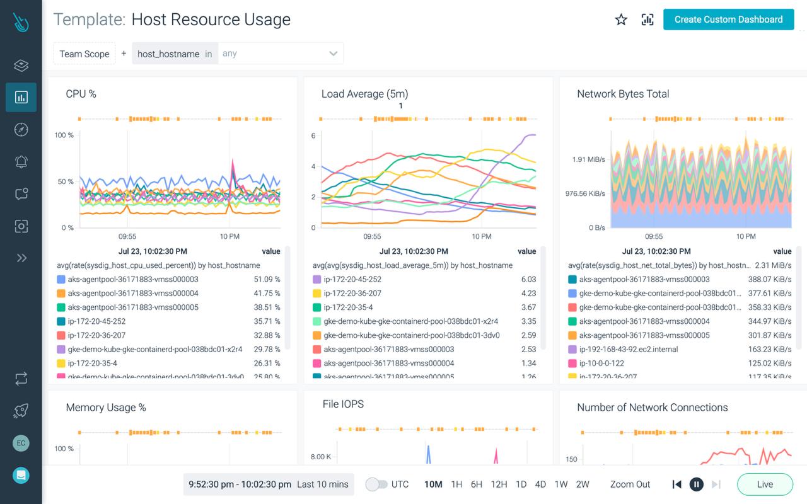
Task: Click the rocket icon near the bottom sidebar
Action: click(x=21, y=411)
